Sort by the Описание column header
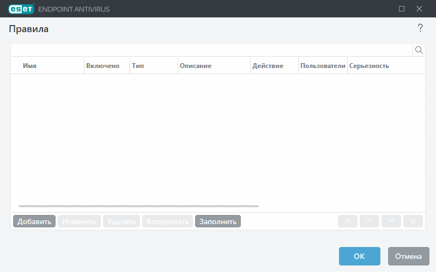 (x=196, y=66)
